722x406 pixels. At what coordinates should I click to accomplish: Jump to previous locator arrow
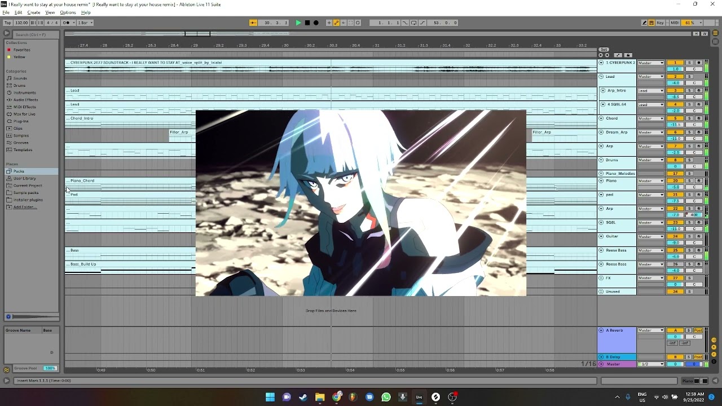[601, 55]
